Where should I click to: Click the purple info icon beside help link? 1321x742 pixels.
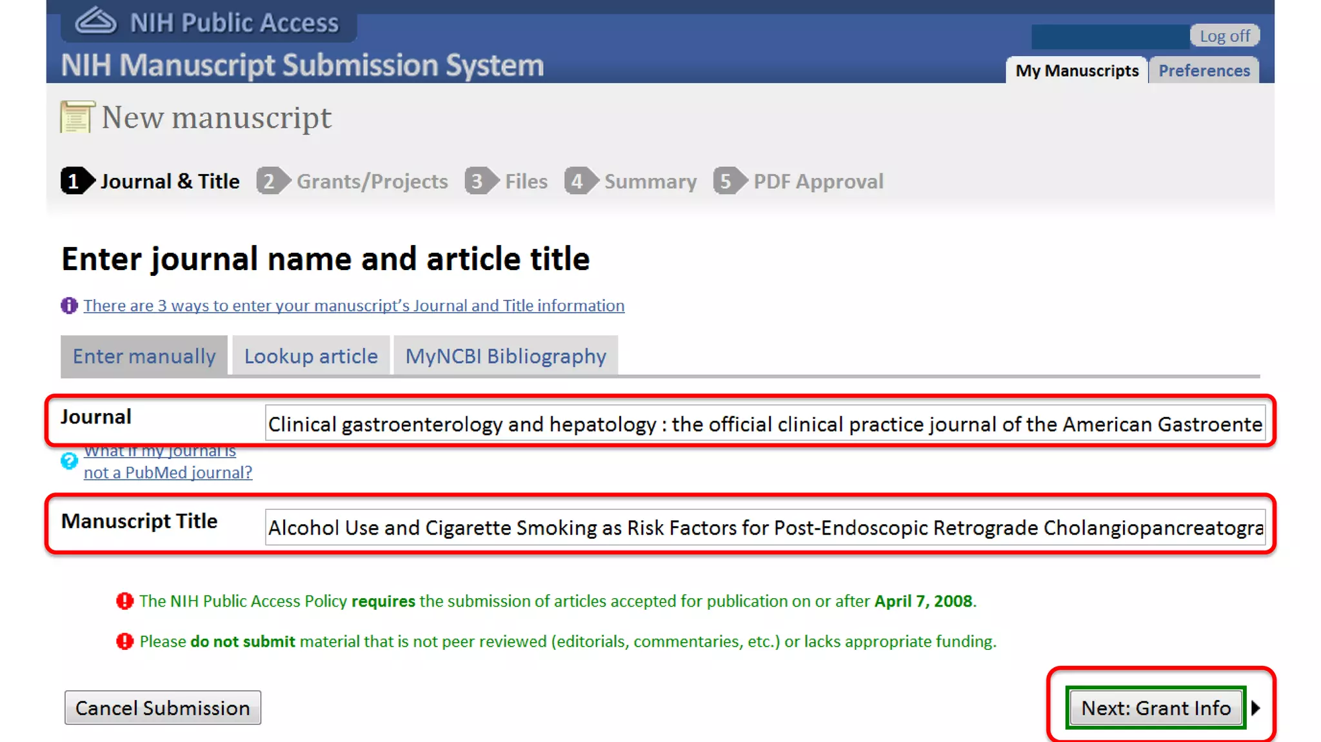[x=69, y=306]
